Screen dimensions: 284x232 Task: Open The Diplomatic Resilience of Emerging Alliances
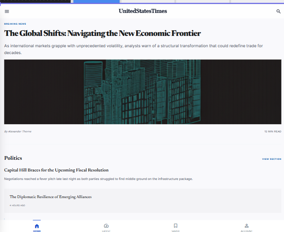[x=50, y=197]
